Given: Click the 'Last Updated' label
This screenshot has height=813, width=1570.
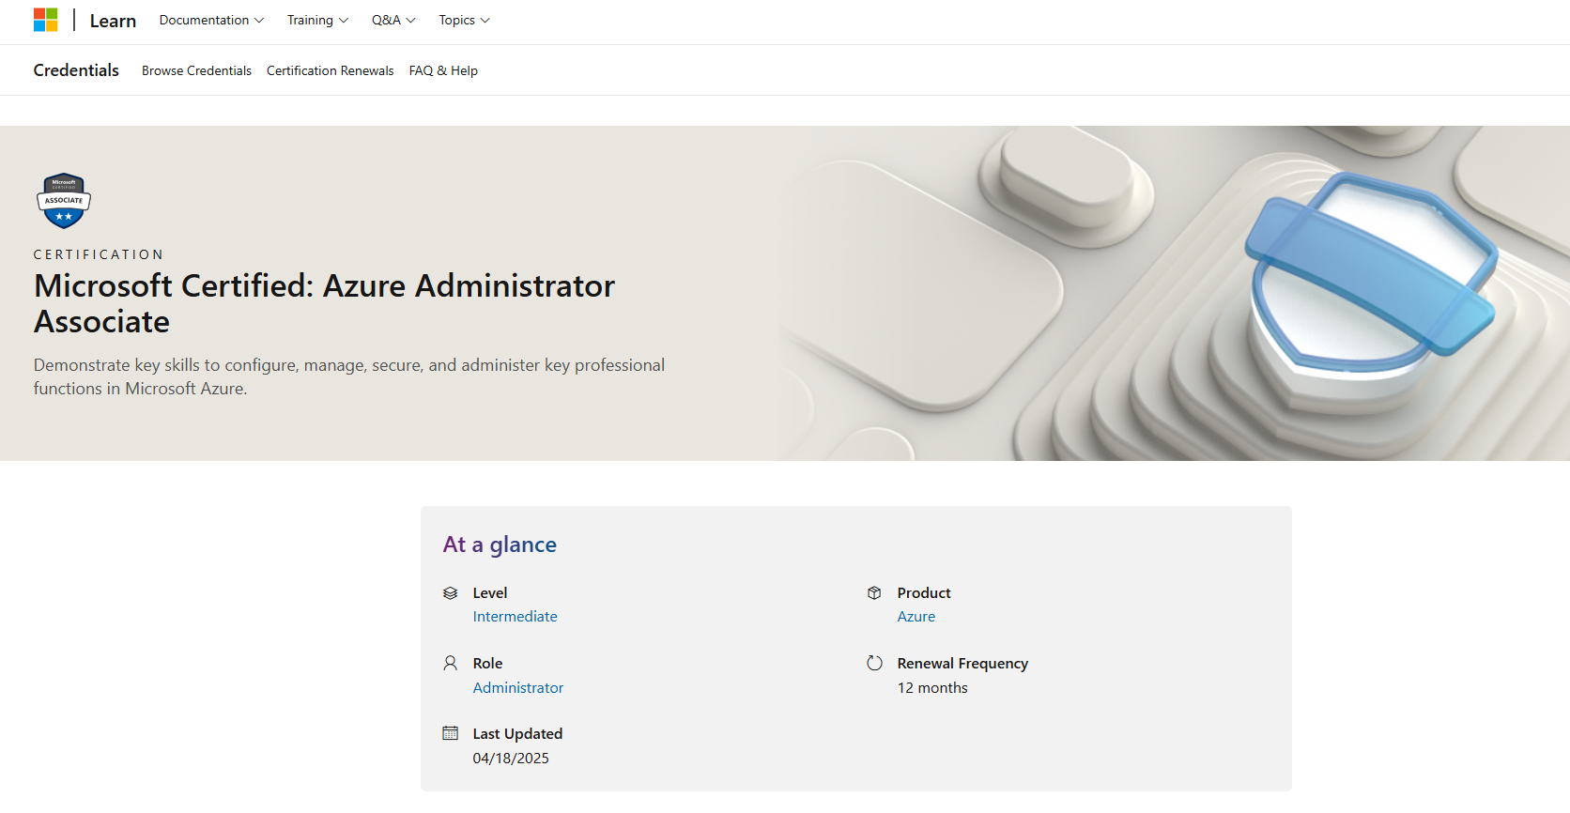Looking at the screenshot, I should tap(517, 734).
